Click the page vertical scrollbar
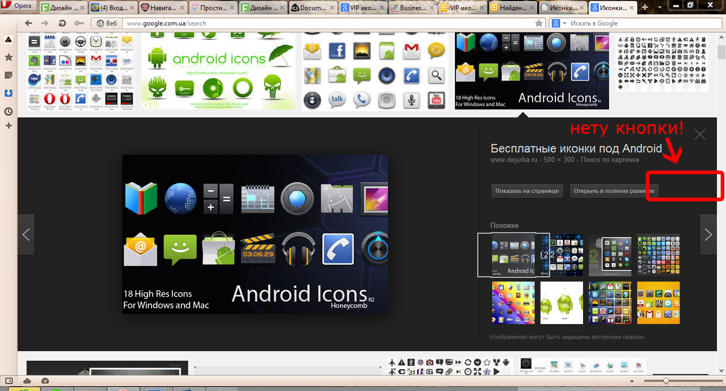Viewport: 726px width, 391px height. 721,203
